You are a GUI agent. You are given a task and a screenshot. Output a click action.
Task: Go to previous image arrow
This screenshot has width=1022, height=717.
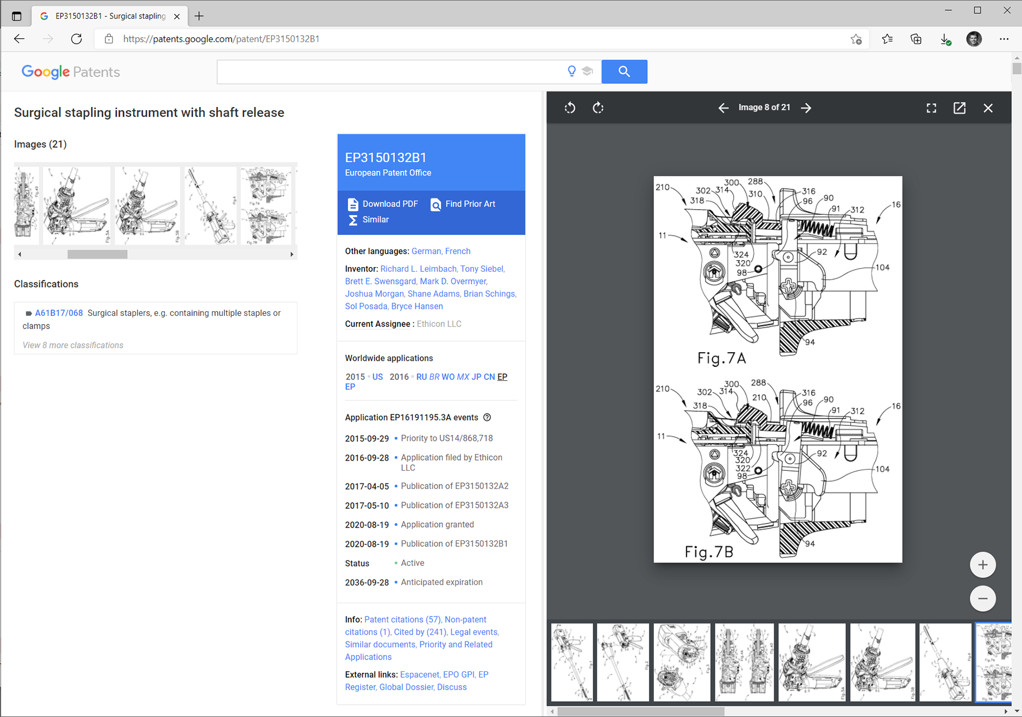click(723, 108)
